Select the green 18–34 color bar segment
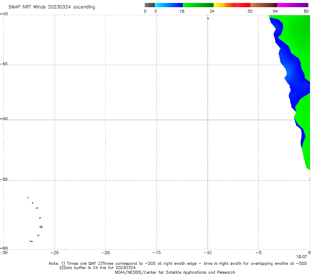313x275 pixels. point(198,5)
